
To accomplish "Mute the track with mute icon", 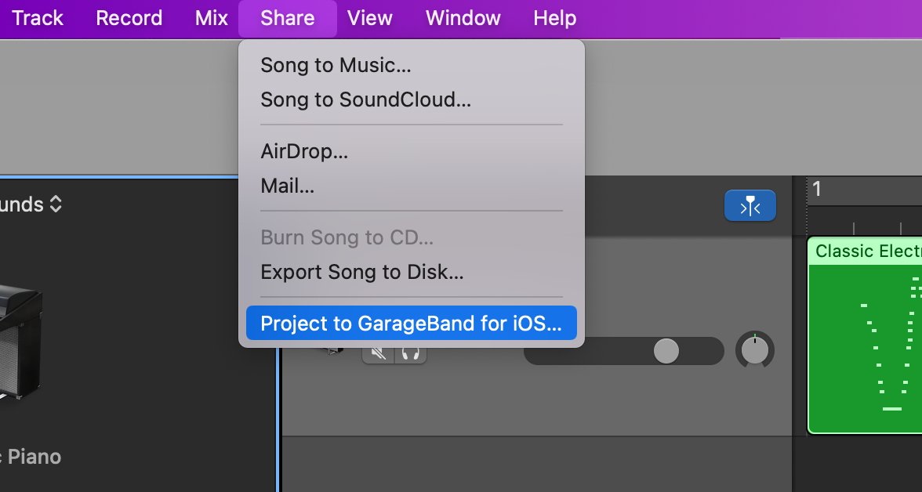I will click(x=378, y=353).
